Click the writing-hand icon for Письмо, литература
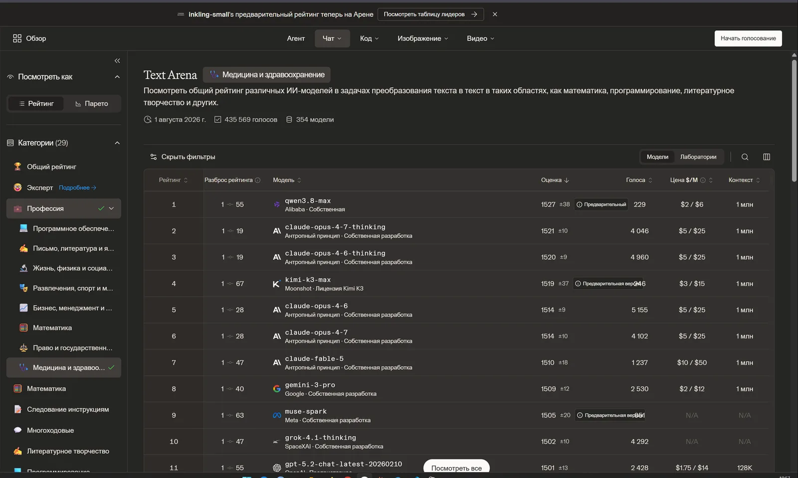The height and width of the screenshot is (478, 798). 23,248
